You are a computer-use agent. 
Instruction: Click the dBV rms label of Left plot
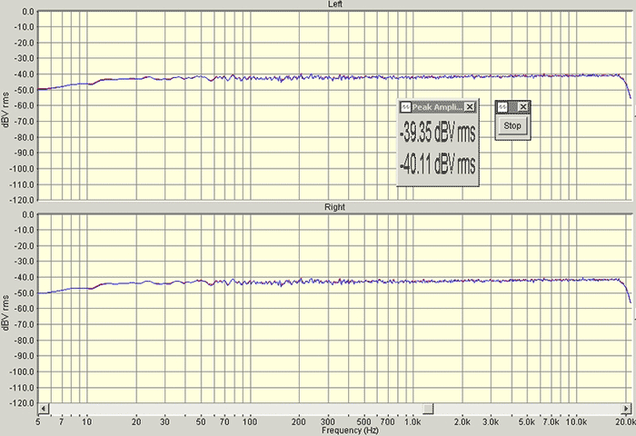pyautogui.click(x=5, y=110)
